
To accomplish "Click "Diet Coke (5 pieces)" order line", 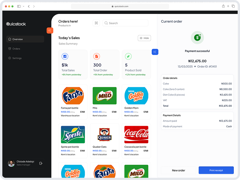I will point(174,95).
